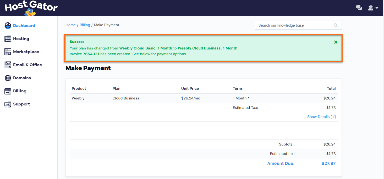Screen dimensions: 384x179
Task: Click Weebly Cloud Business, 1 Month text
Action: click(x=207, y=48)
